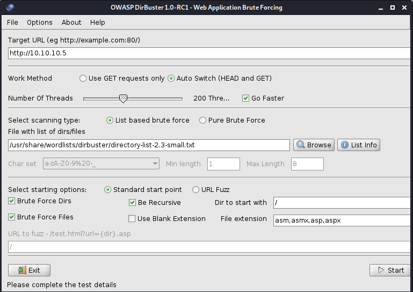Image resolution: width=413 pixels, height=292 pixels.
Task: Open the File menu
Action: click(12, 22)
